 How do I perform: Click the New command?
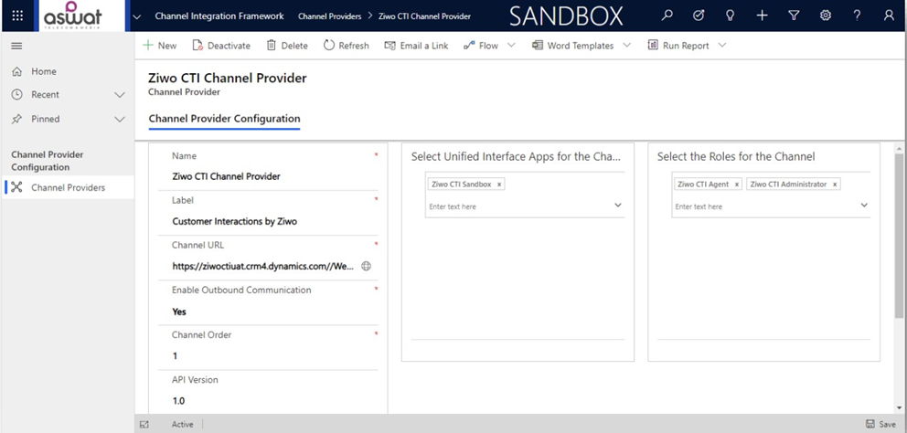pyautogui.click(x=160, y=46)
